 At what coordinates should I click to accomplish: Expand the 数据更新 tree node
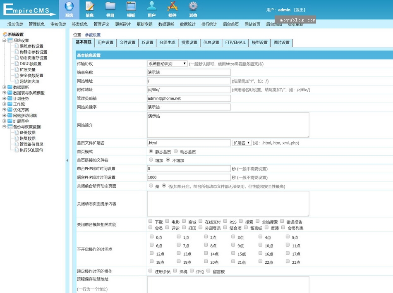click(5, 87)
